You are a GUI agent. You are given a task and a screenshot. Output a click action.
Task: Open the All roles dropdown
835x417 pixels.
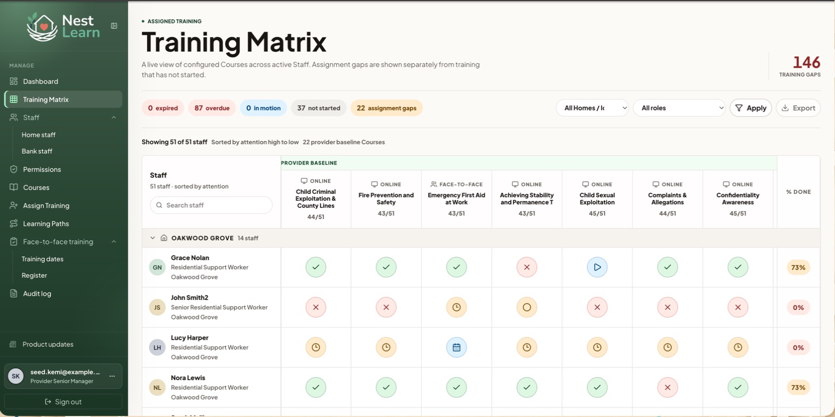tap(680, 108)
